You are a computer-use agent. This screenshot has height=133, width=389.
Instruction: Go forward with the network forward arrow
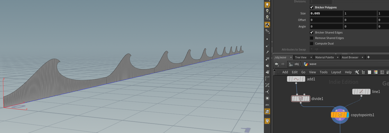coord(283,64)
